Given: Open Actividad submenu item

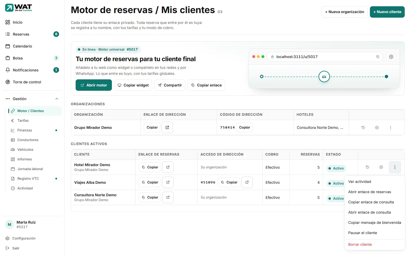Looking at the screenshot, I should [x=35, y=188].
